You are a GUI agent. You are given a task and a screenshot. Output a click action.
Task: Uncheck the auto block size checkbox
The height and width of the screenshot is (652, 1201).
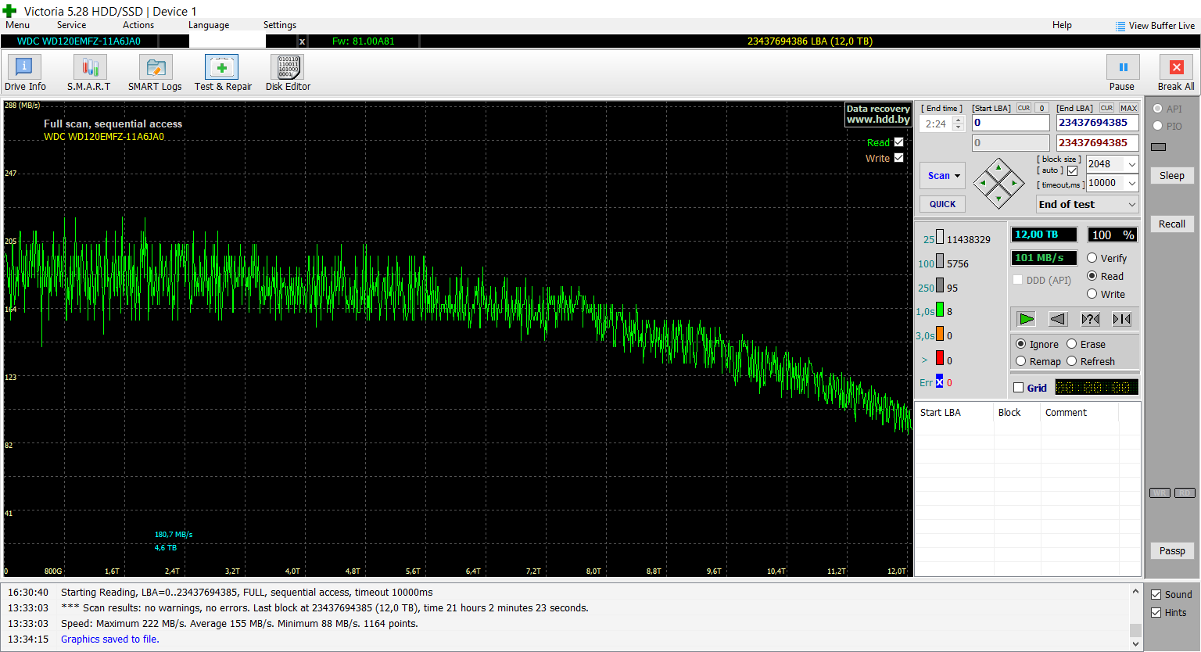pos(1072,170)
